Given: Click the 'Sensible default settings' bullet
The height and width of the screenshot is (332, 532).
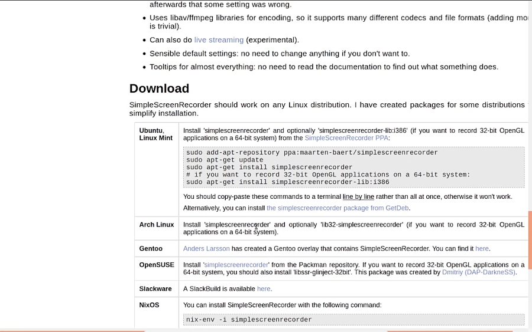Looking at the screenshot, I should pyautogui.click(x=280, y=54).
